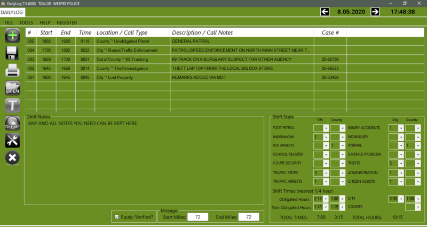Click the Location / Call Type column header
The image size is (427, 227).
coord(132,33)
